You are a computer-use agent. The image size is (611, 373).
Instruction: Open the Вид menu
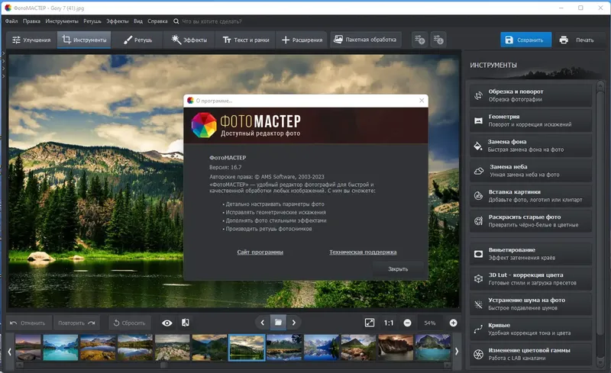[x=138, y=21]
